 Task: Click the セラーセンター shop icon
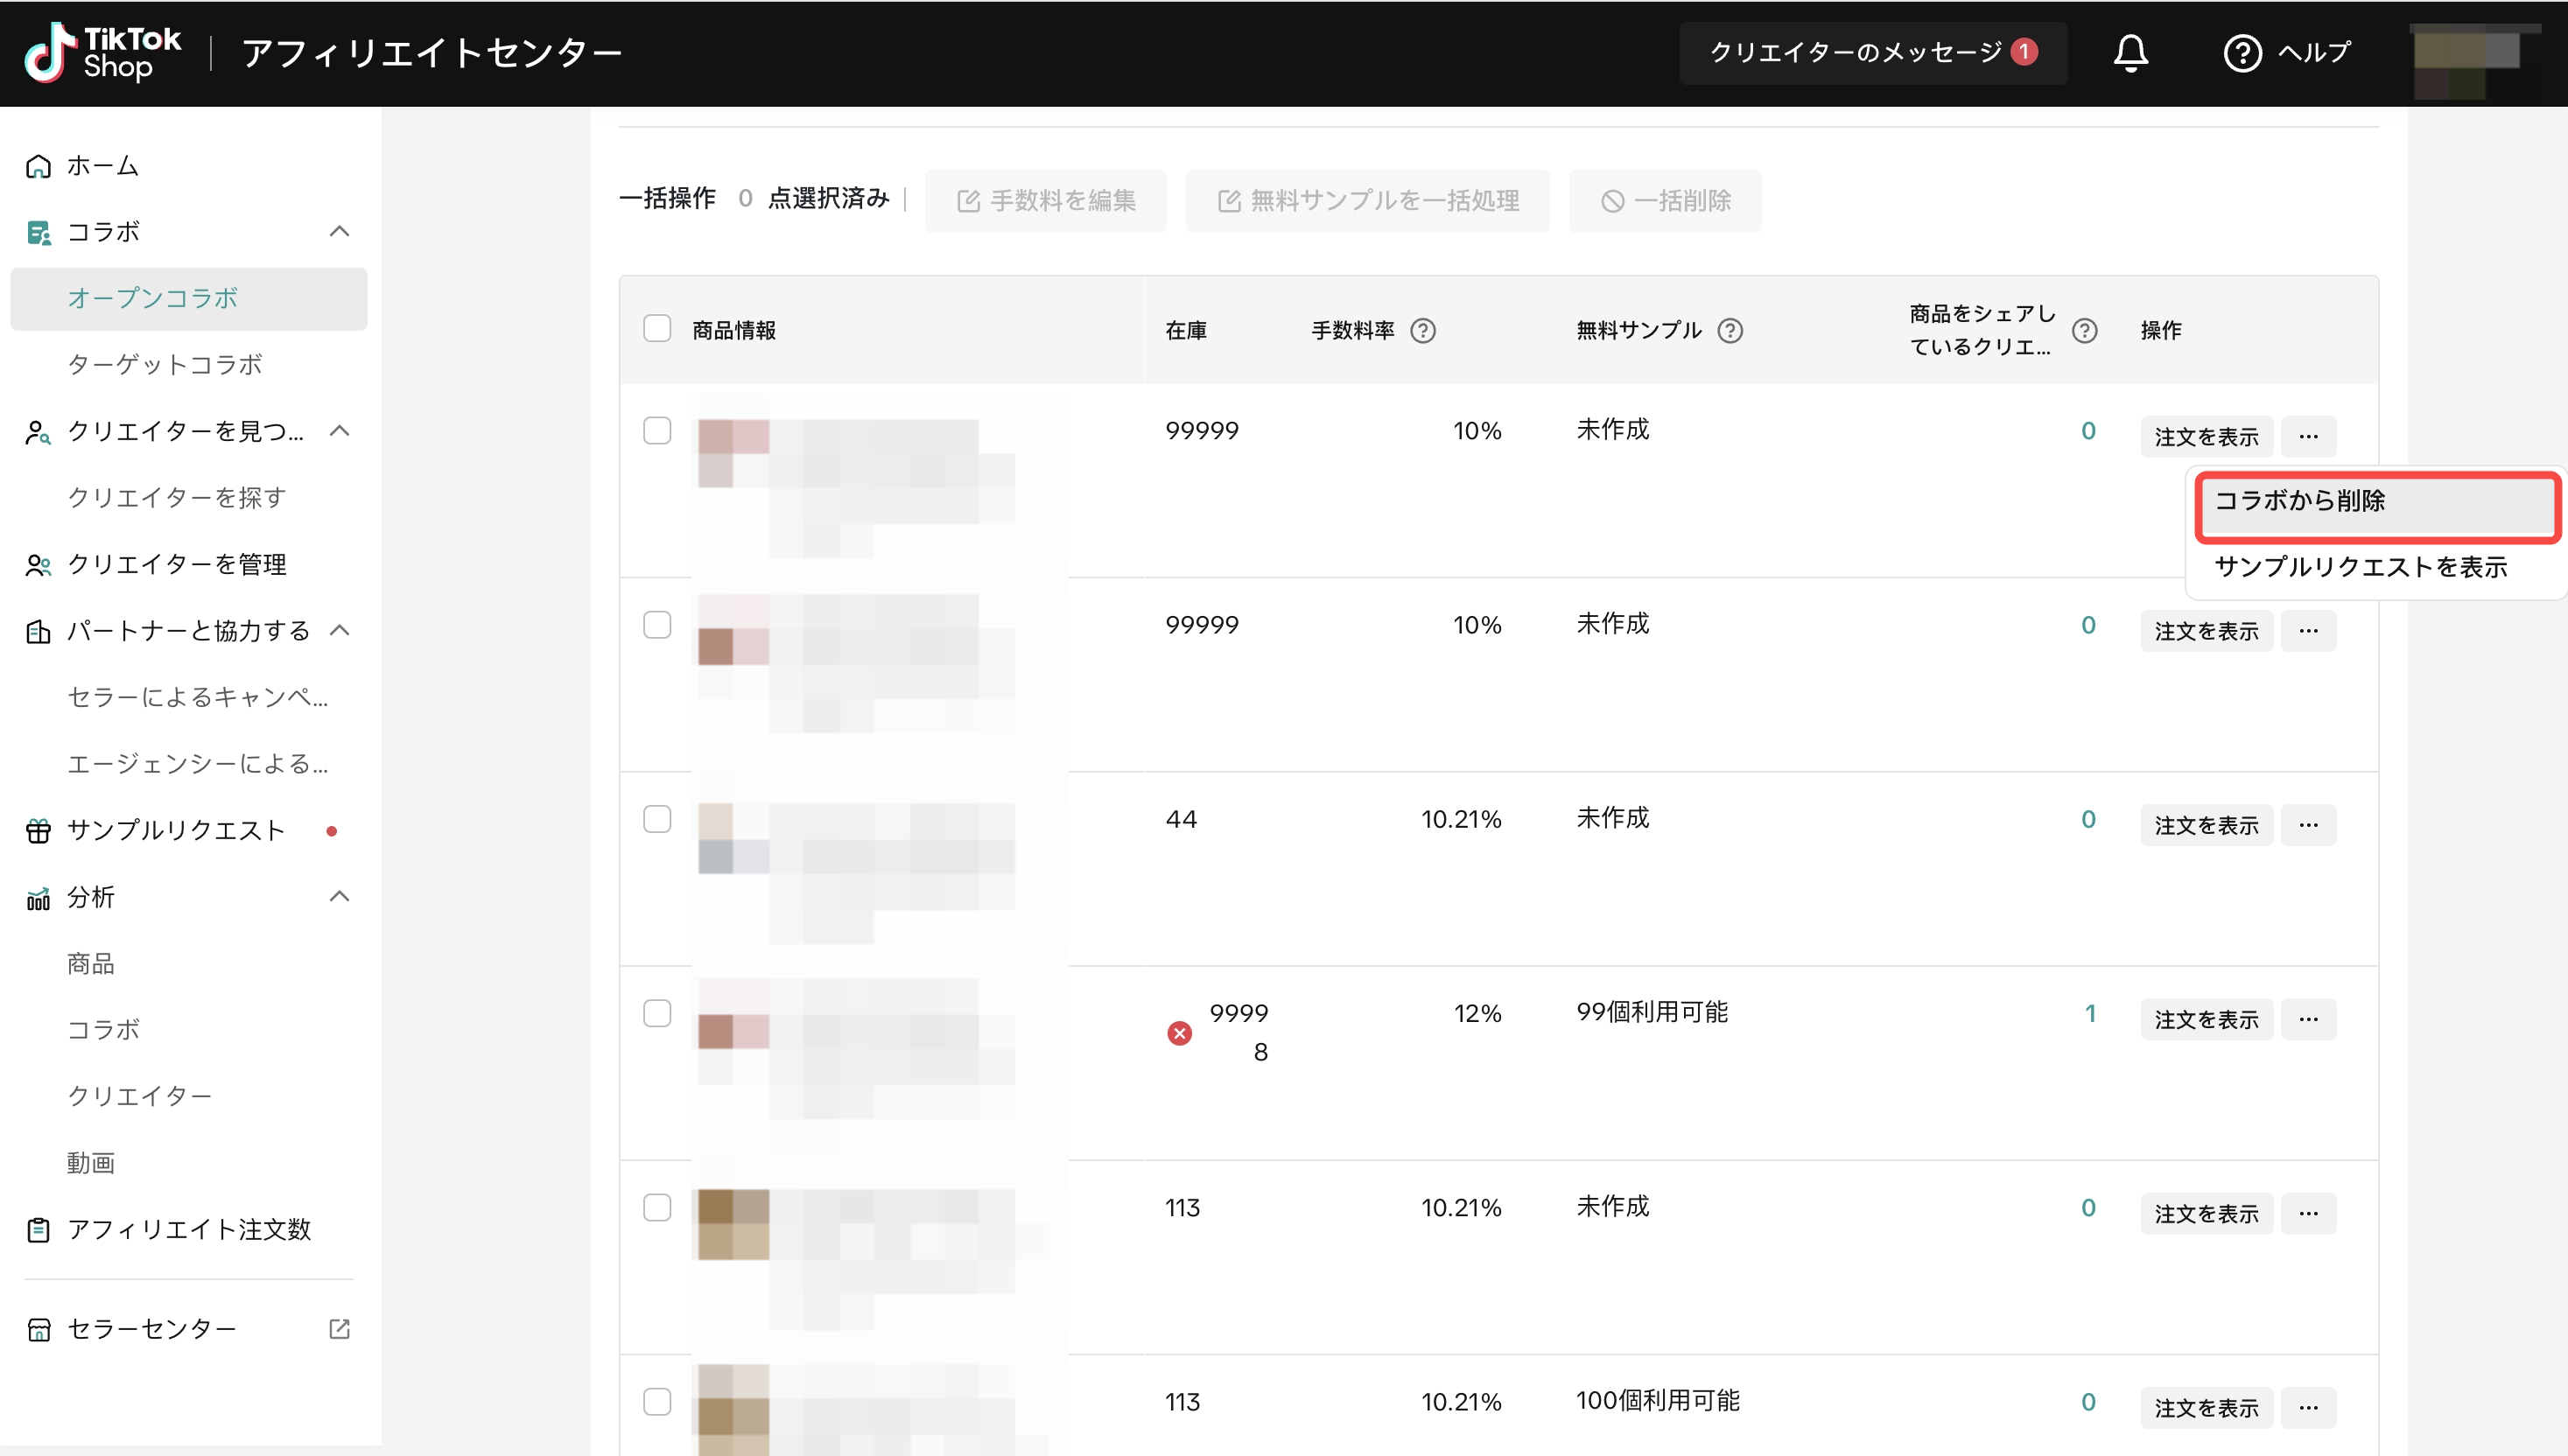click(x=38, y=1329)
